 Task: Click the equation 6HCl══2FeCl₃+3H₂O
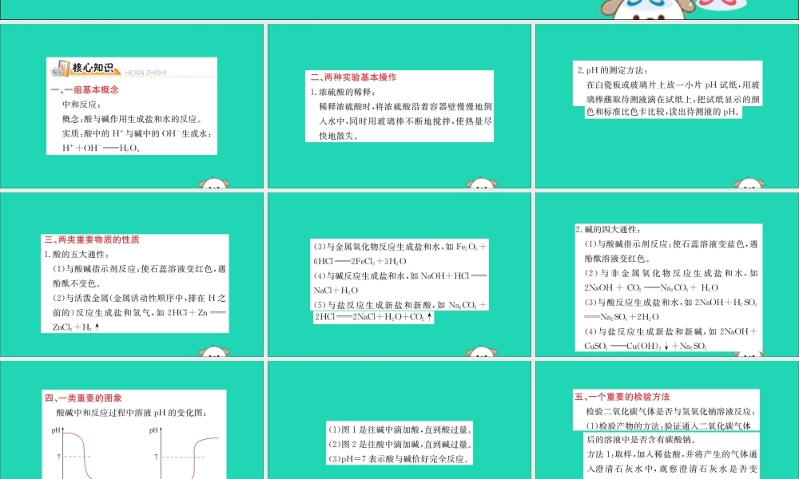(x=360, y=261)
